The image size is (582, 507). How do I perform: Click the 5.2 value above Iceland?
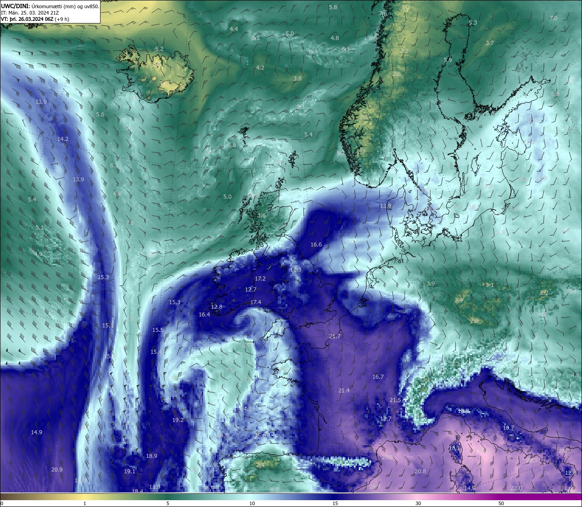[159, 49]
